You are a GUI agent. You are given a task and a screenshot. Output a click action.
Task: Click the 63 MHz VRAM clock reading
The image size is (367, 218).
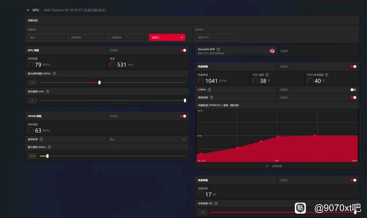point(42,131)
